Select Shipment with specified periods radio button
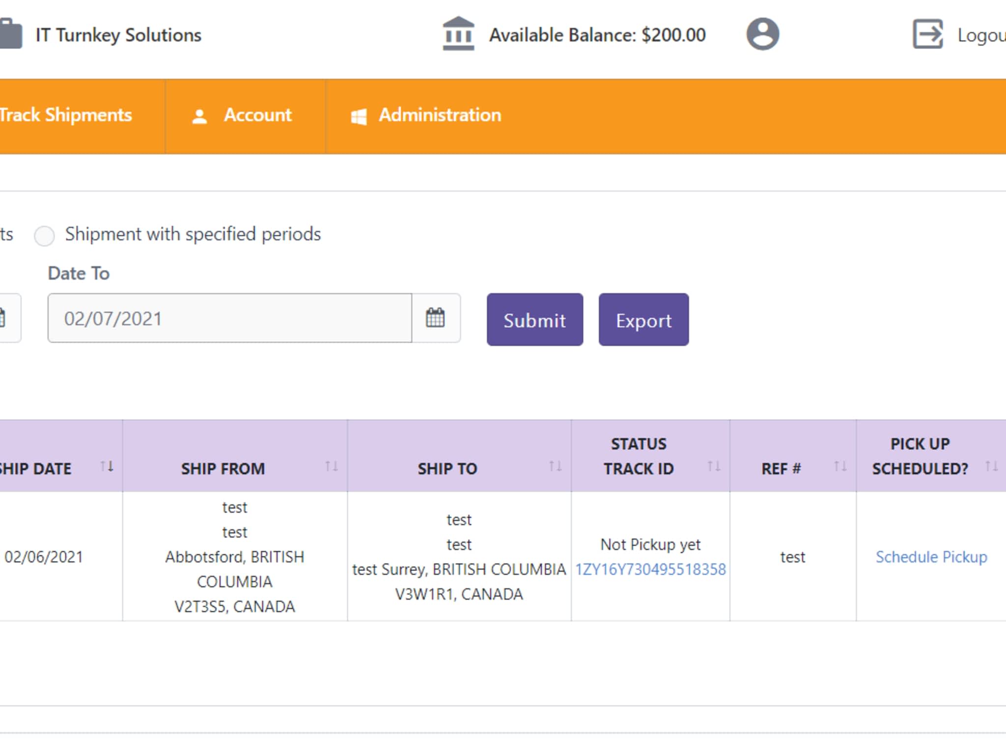Viewport: 1006px width, 754px height. [x=44, y=236]
